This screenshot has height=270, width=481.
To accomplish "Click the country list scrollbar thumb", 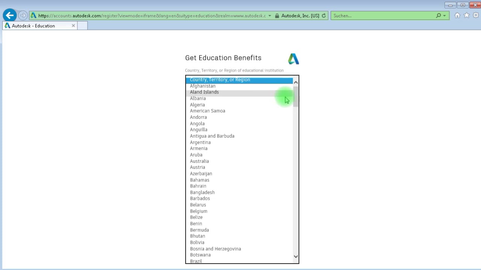I will coord(296,97).
